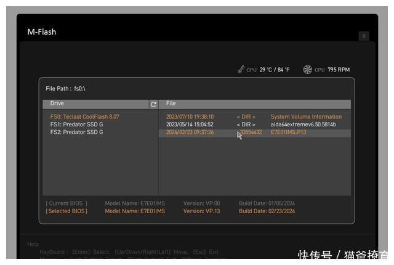This screenshot has height=265, width=394.
Task: Choose the FS2: Predator SSD G drive
Action: [x=76, y=132]
